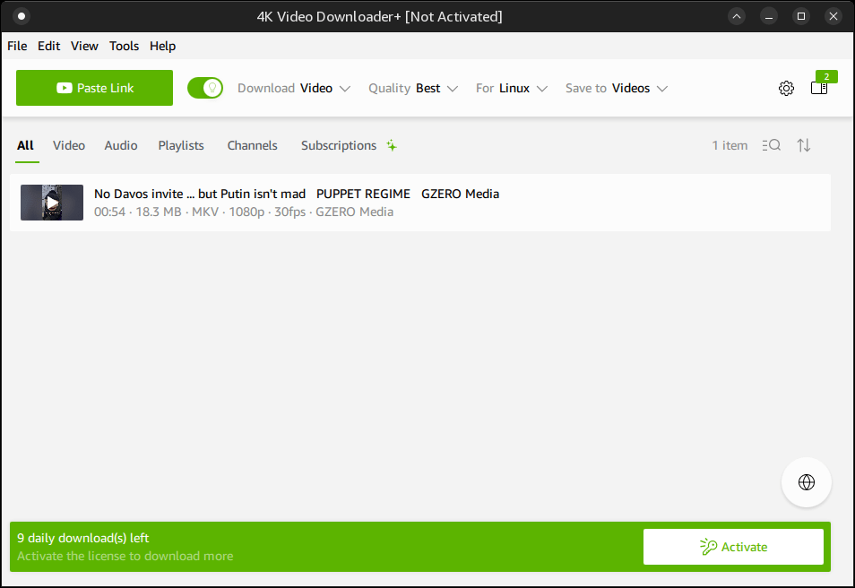Open the Tools menu
Viewport: 855px width, 588px height.
(x=125, y=46)
